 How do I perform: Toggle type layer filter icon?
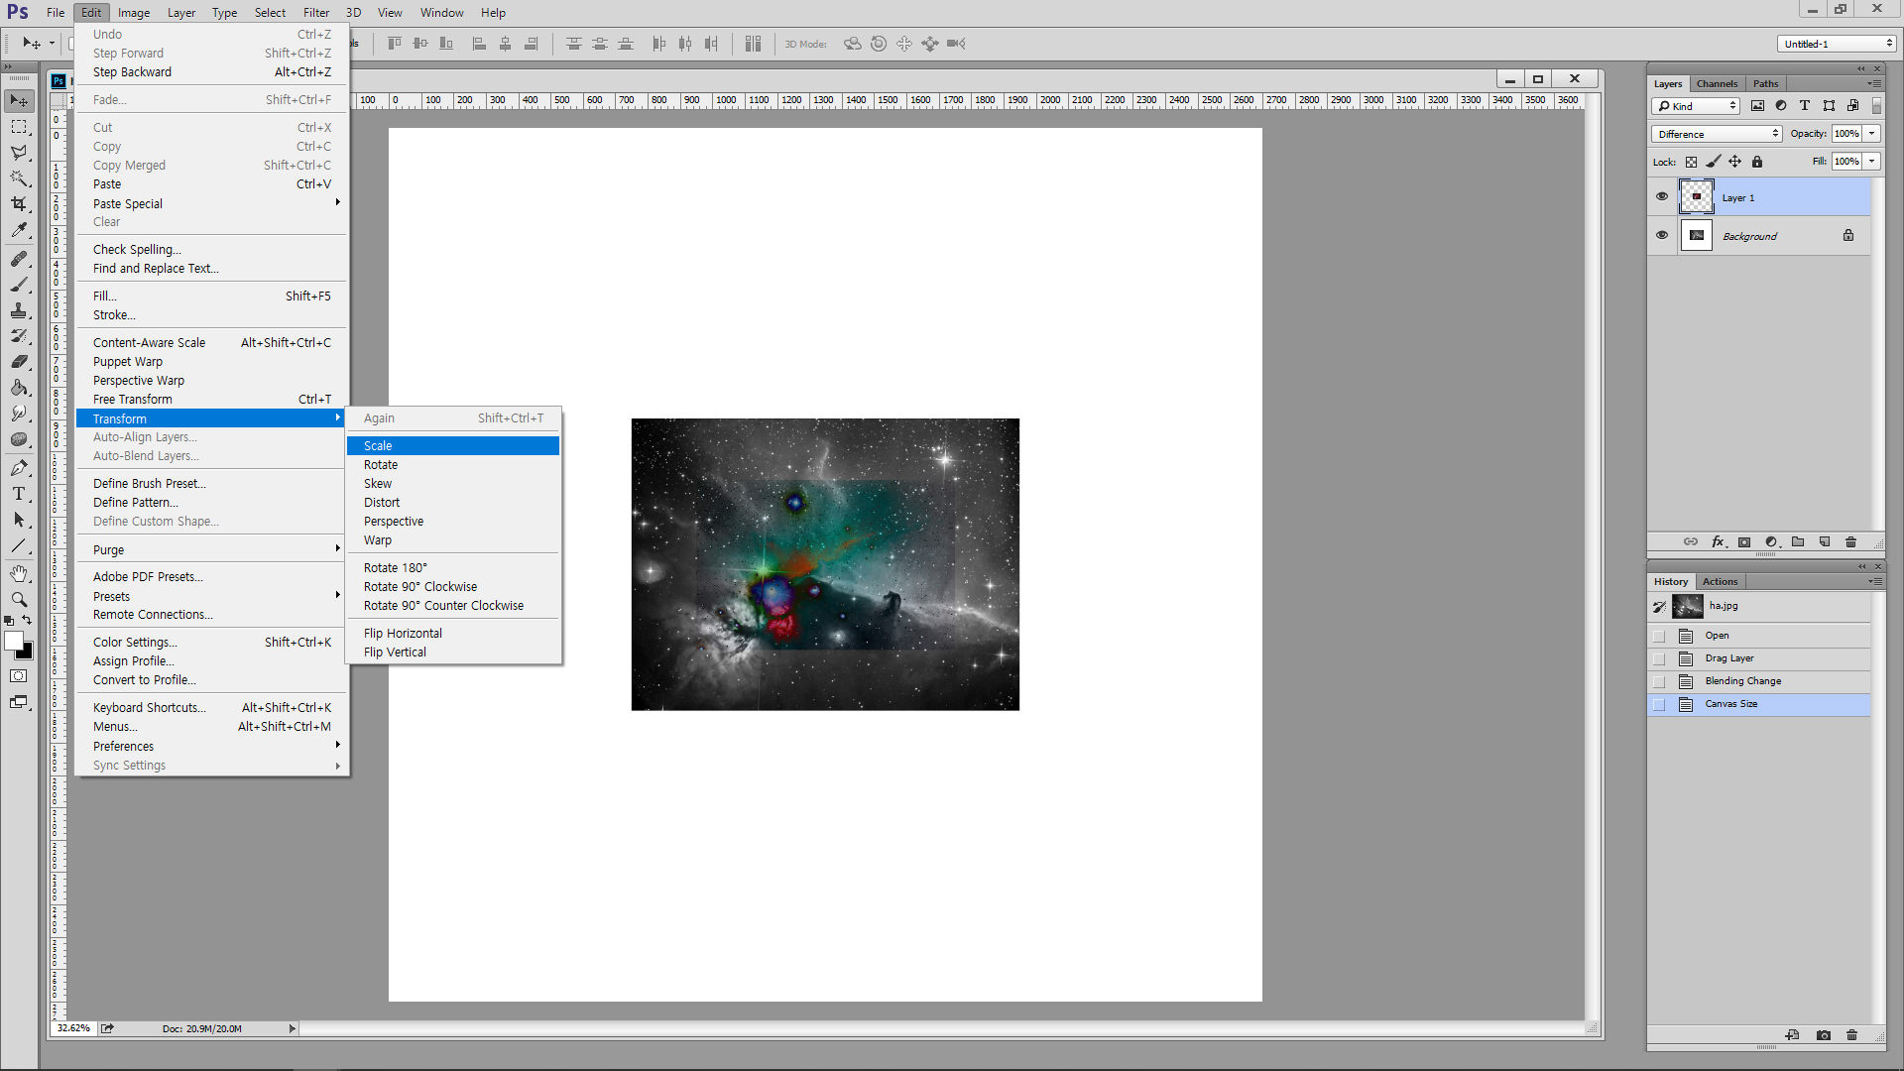1805,106
